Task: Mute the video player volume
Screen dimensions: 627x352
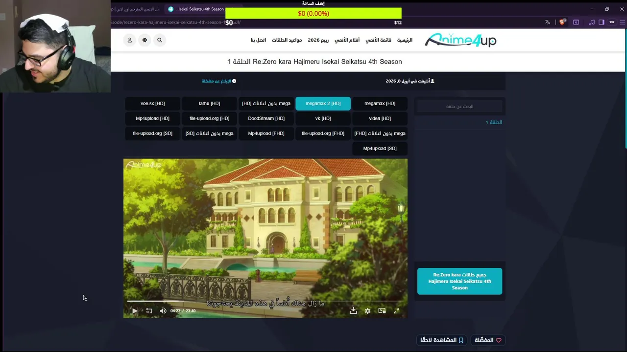Action: point(163,311)
